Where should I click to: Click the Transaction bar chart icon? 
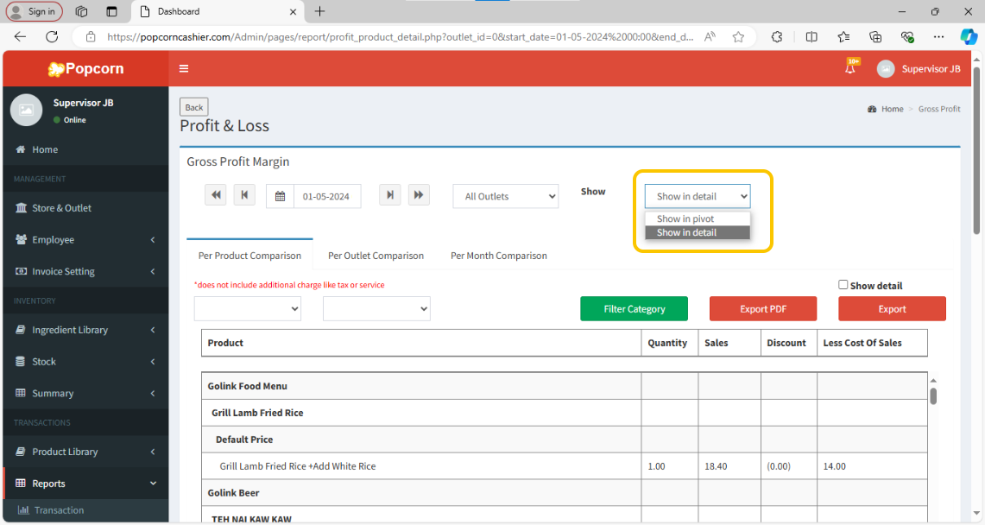coord(23,510)
